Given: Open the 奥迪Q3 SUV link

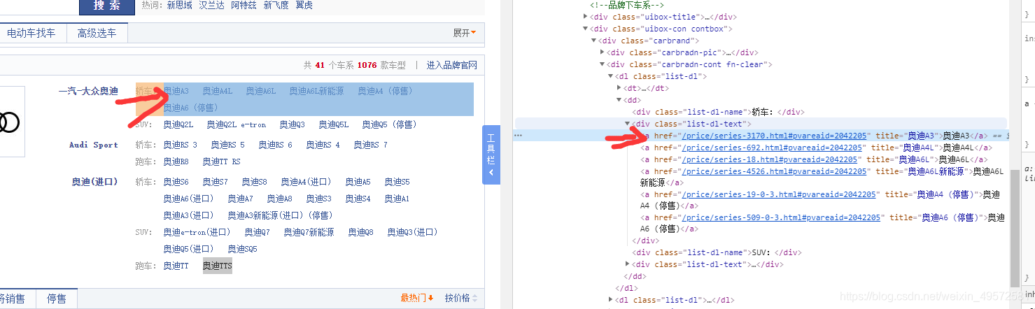Looking at the screenshot, I should 293,124.
